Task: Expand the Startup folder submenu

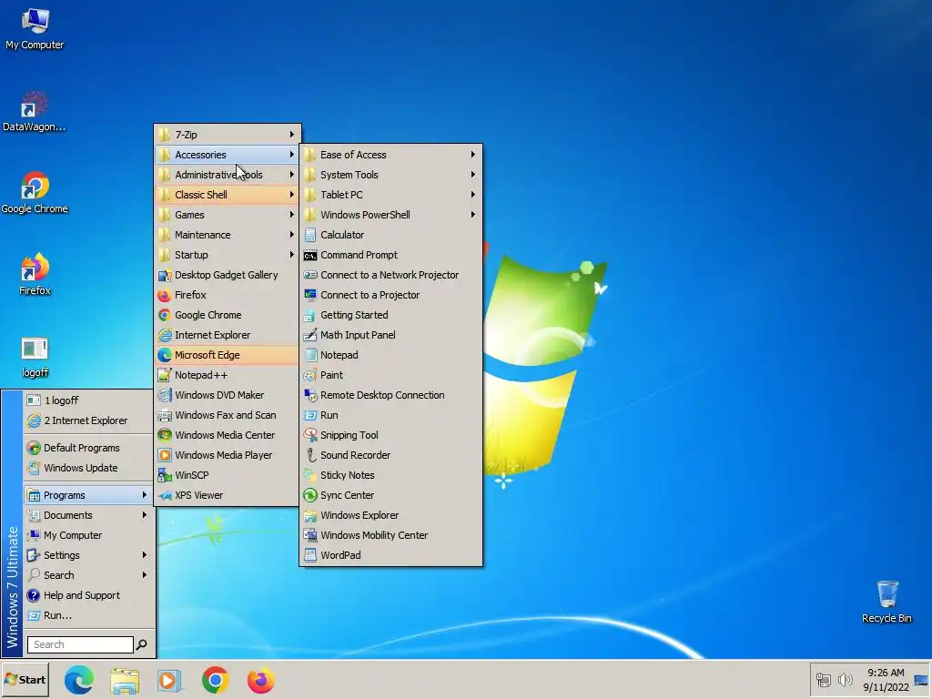Action: coord(227,255)
